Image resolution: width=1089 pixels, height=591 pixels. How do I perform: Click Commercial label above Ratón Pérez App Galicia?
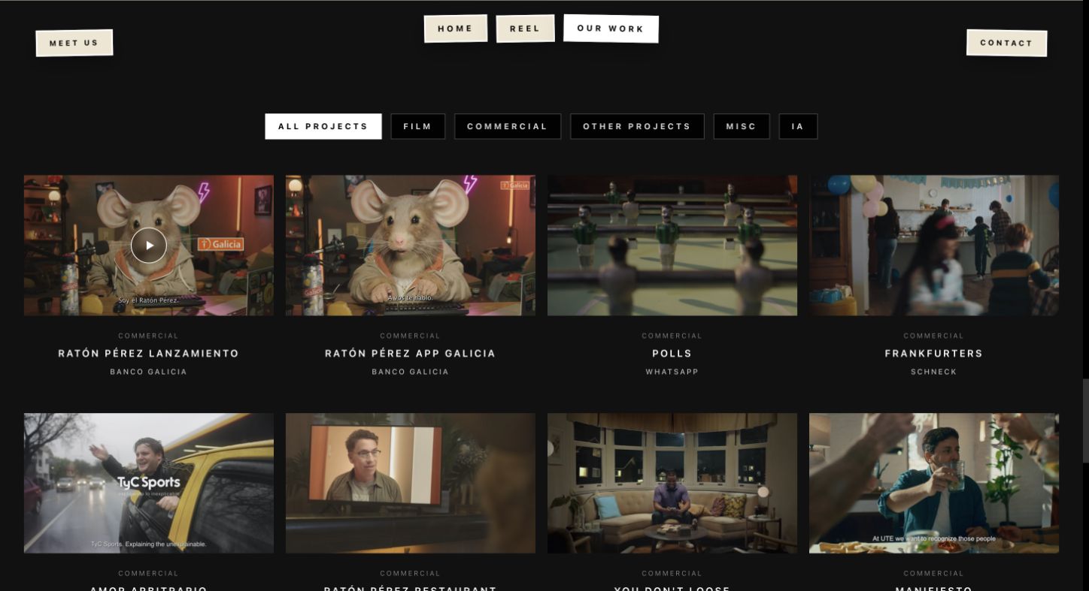pos(411,336)
